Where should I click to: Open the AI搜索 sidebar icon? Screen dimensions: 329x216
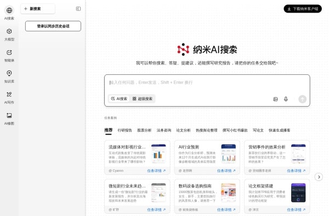point(9,10)
